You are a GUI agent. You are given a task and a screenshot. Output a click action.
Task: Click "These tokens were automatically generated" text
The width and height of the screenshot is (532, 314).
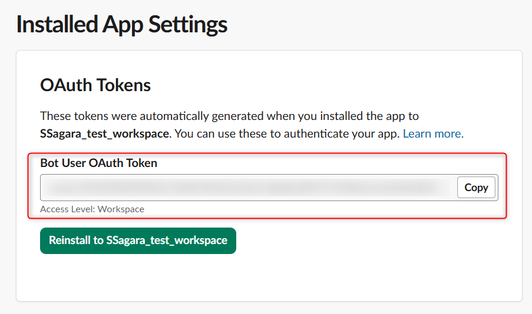(x=152, y=116)
